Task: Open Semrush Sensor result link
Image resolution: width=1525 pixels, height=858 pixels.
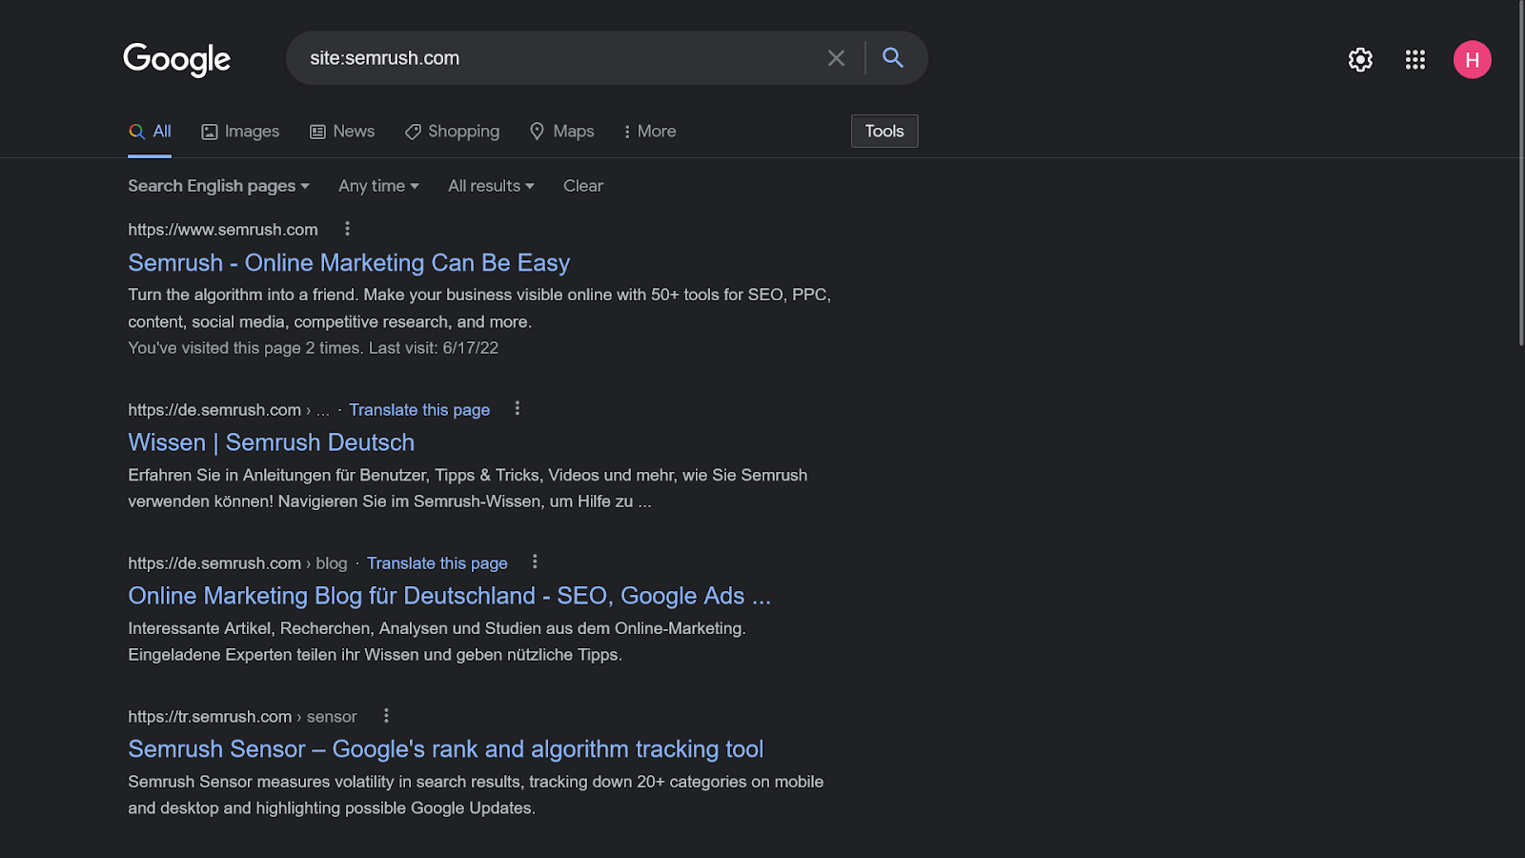Action: coord(445,749)
